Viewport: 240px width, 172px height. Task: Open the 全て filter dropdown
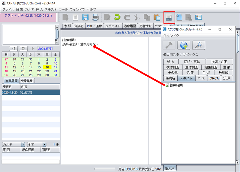pos(37,144)
